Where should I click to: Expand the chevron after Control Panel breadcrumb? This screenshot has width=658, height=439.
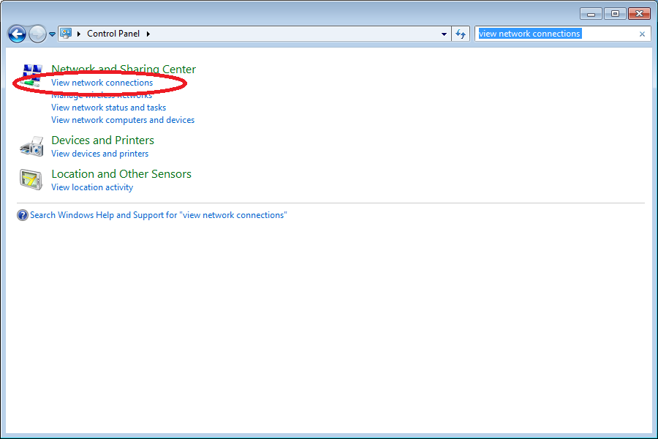coord(148,34)
